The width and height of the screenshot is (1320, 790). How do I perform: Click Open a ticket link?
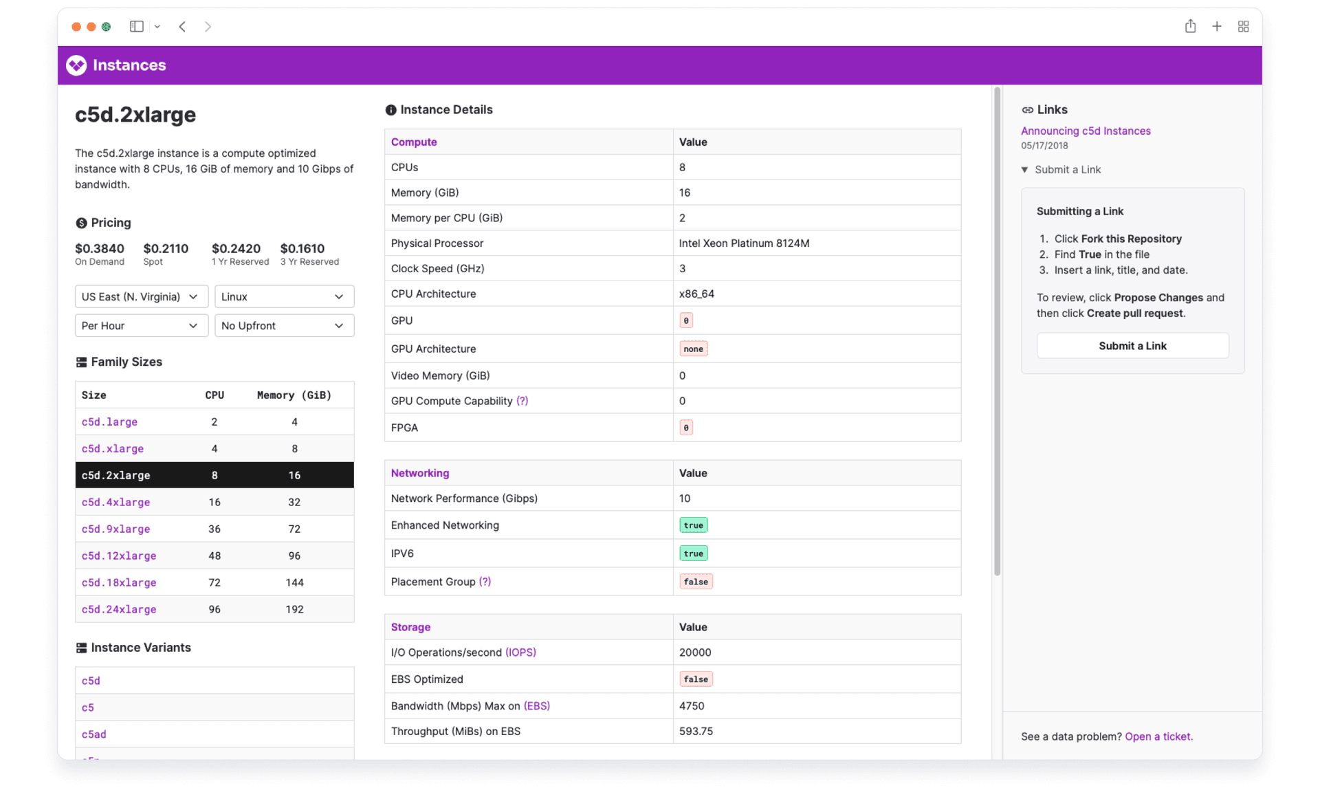[x=1158, y=736]
